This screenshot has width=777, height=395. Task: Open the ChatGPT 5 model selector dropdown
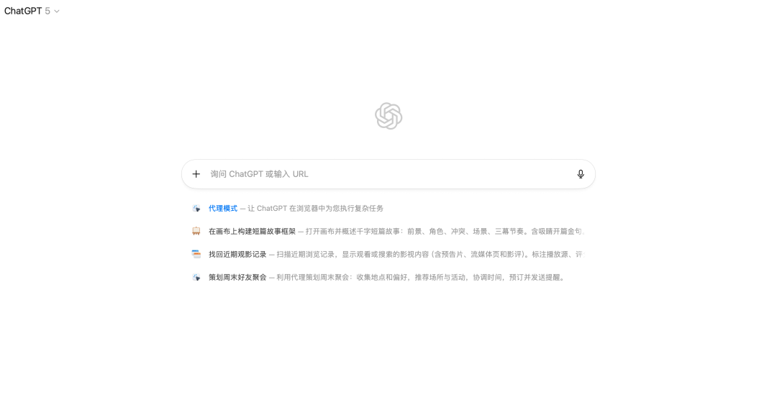tap(32, 11)
